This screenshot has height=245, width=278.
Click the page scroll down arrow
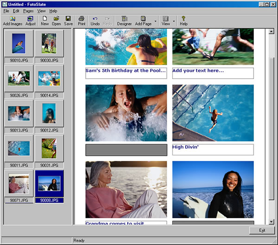271,221
